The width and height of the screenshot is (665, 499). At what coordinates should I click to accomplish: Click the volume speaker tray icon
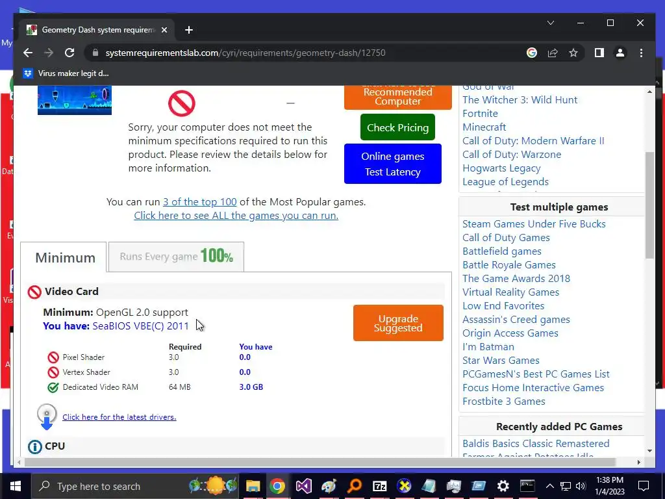(581, 486)
